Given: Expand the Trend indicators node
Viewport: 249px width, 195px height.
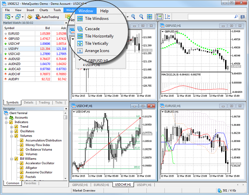Looking at the screenshot, I should coord(11,127).
